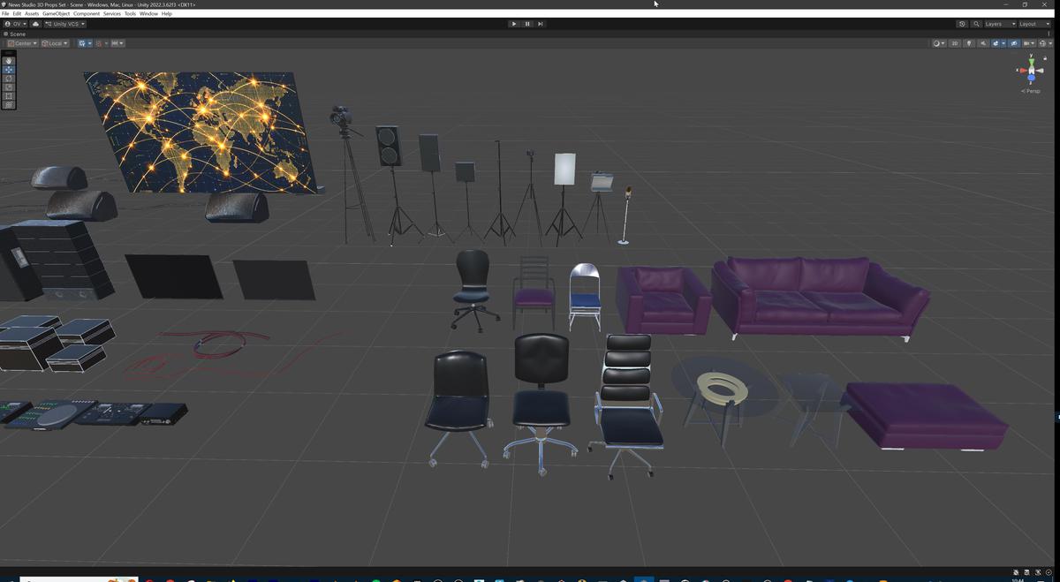Toggle Persp projection label
This screenshot has height=582, width=1060.
1031,91
